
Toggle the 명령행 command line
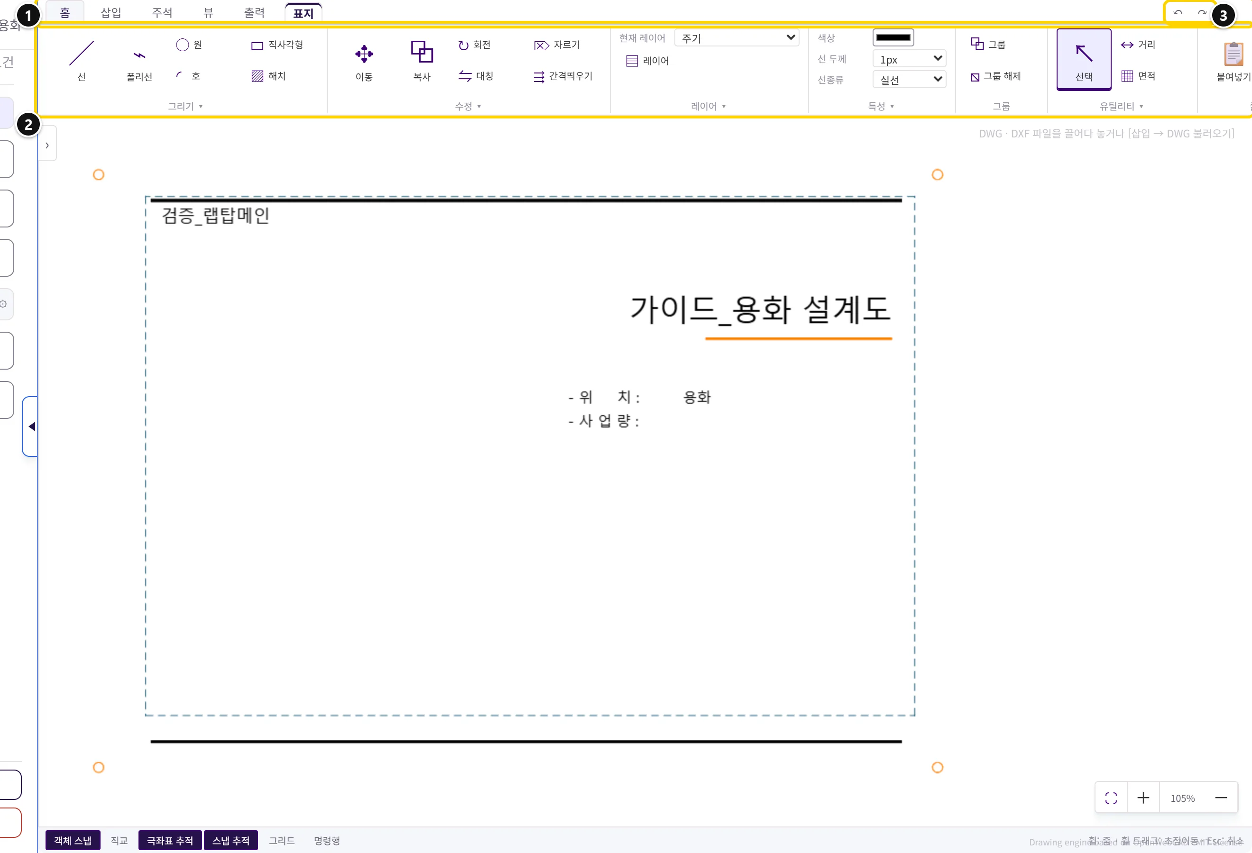click(327, 840)
